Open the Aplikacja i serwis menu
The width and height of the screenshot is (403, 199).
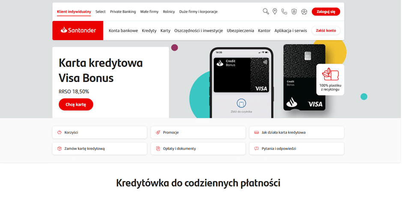click(291, 30)
